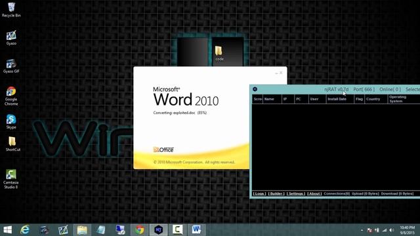Minimize the Word 2010 splash screen
This screenshot has width=420, height=236.
pos(276,73)
